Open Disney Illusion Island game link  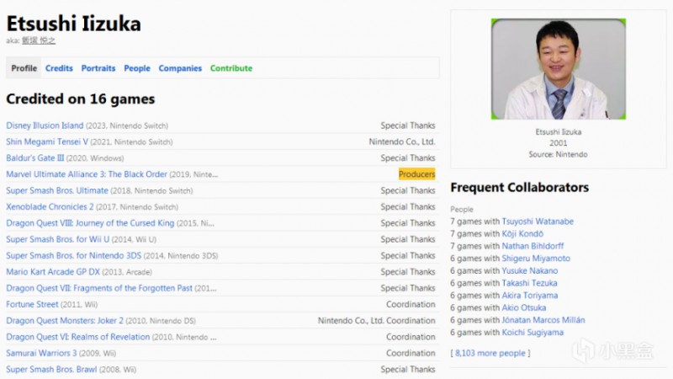tap(45, 125)
